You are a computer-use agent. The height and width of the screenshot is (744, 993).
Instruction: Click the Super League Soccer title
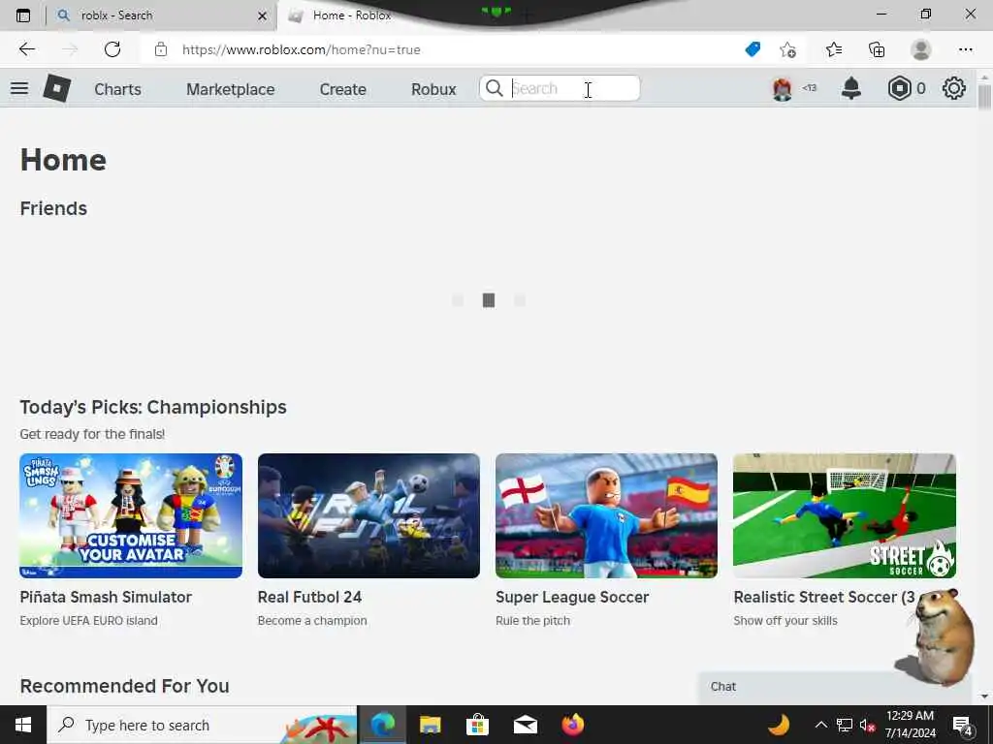point(572,597)
